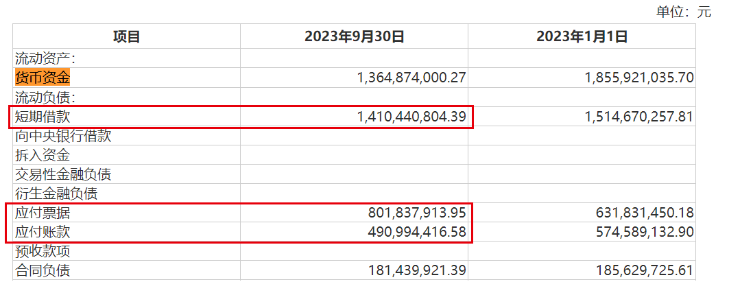Click the amount 1,410,440,804.39
Viewport: 729px width, 282px height.
(411, 117)
